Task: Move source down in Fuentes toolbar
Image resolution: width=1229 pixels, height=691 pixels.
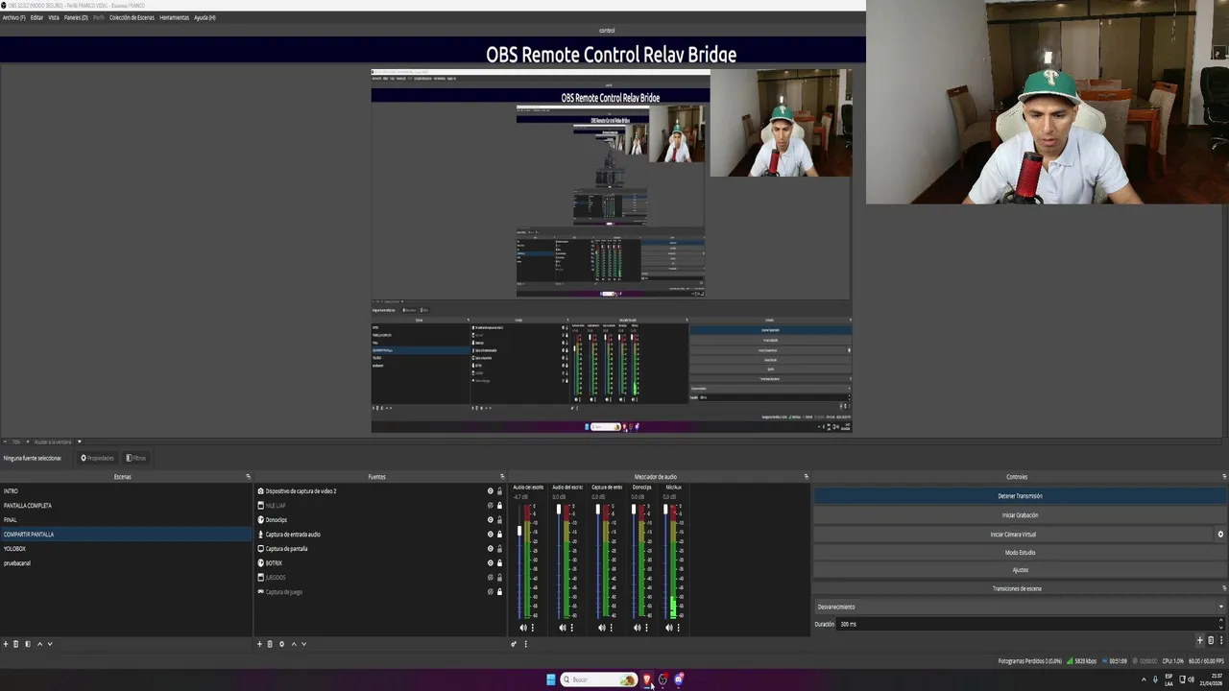Action: [304, 644]
